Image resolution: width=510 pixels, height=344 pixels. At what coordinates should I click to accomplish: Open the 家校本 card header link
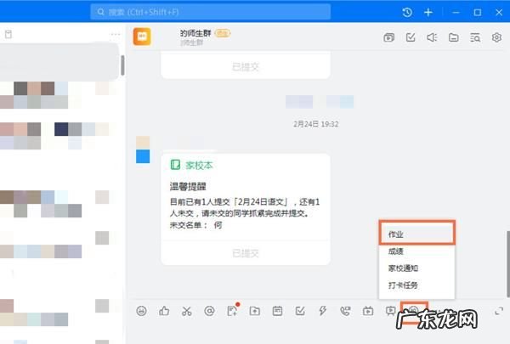click(191, 165)
